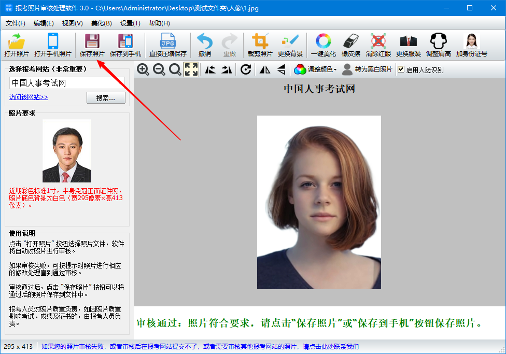
Task: Open the Change Clothing (更换服装) tool
Action: point(409,45)
